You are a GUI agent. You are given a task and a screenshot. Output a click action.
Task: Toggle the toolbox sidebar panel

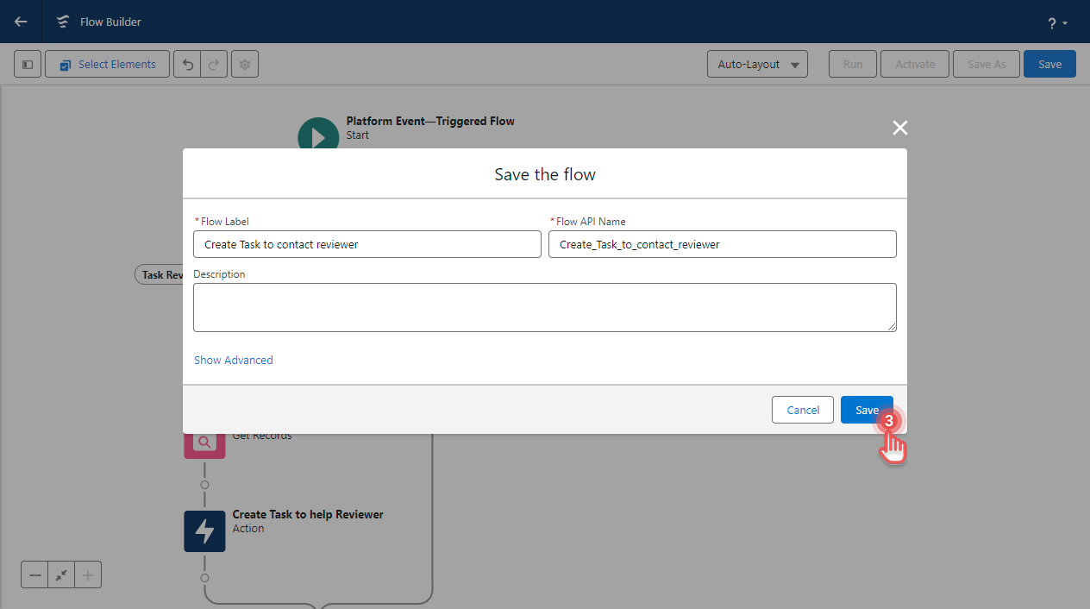[x=27, y=63]
